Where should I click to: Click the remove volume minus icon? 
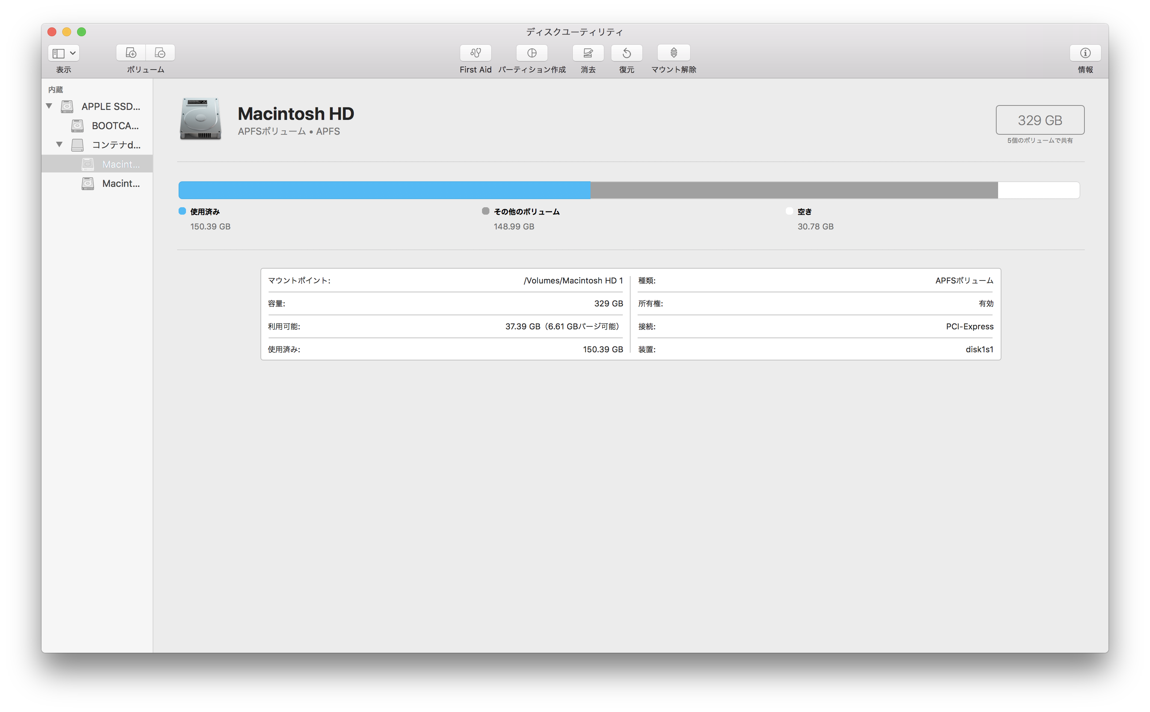click(x=160, y=53)
